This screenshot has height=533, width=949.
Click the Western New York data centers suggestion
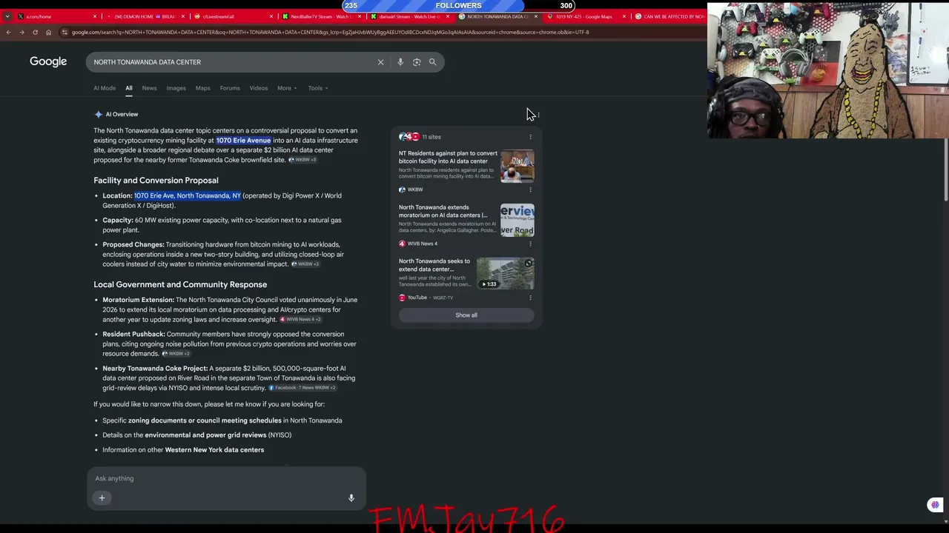pos(214,450)
